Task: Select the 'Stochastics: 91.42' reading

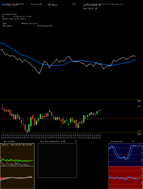Action: tap(9, 14)
